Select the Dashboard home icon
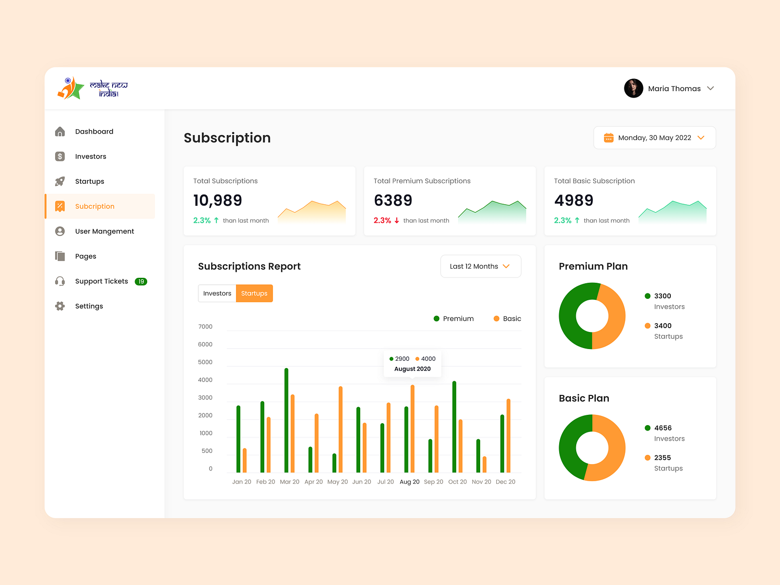 point(59,131)
